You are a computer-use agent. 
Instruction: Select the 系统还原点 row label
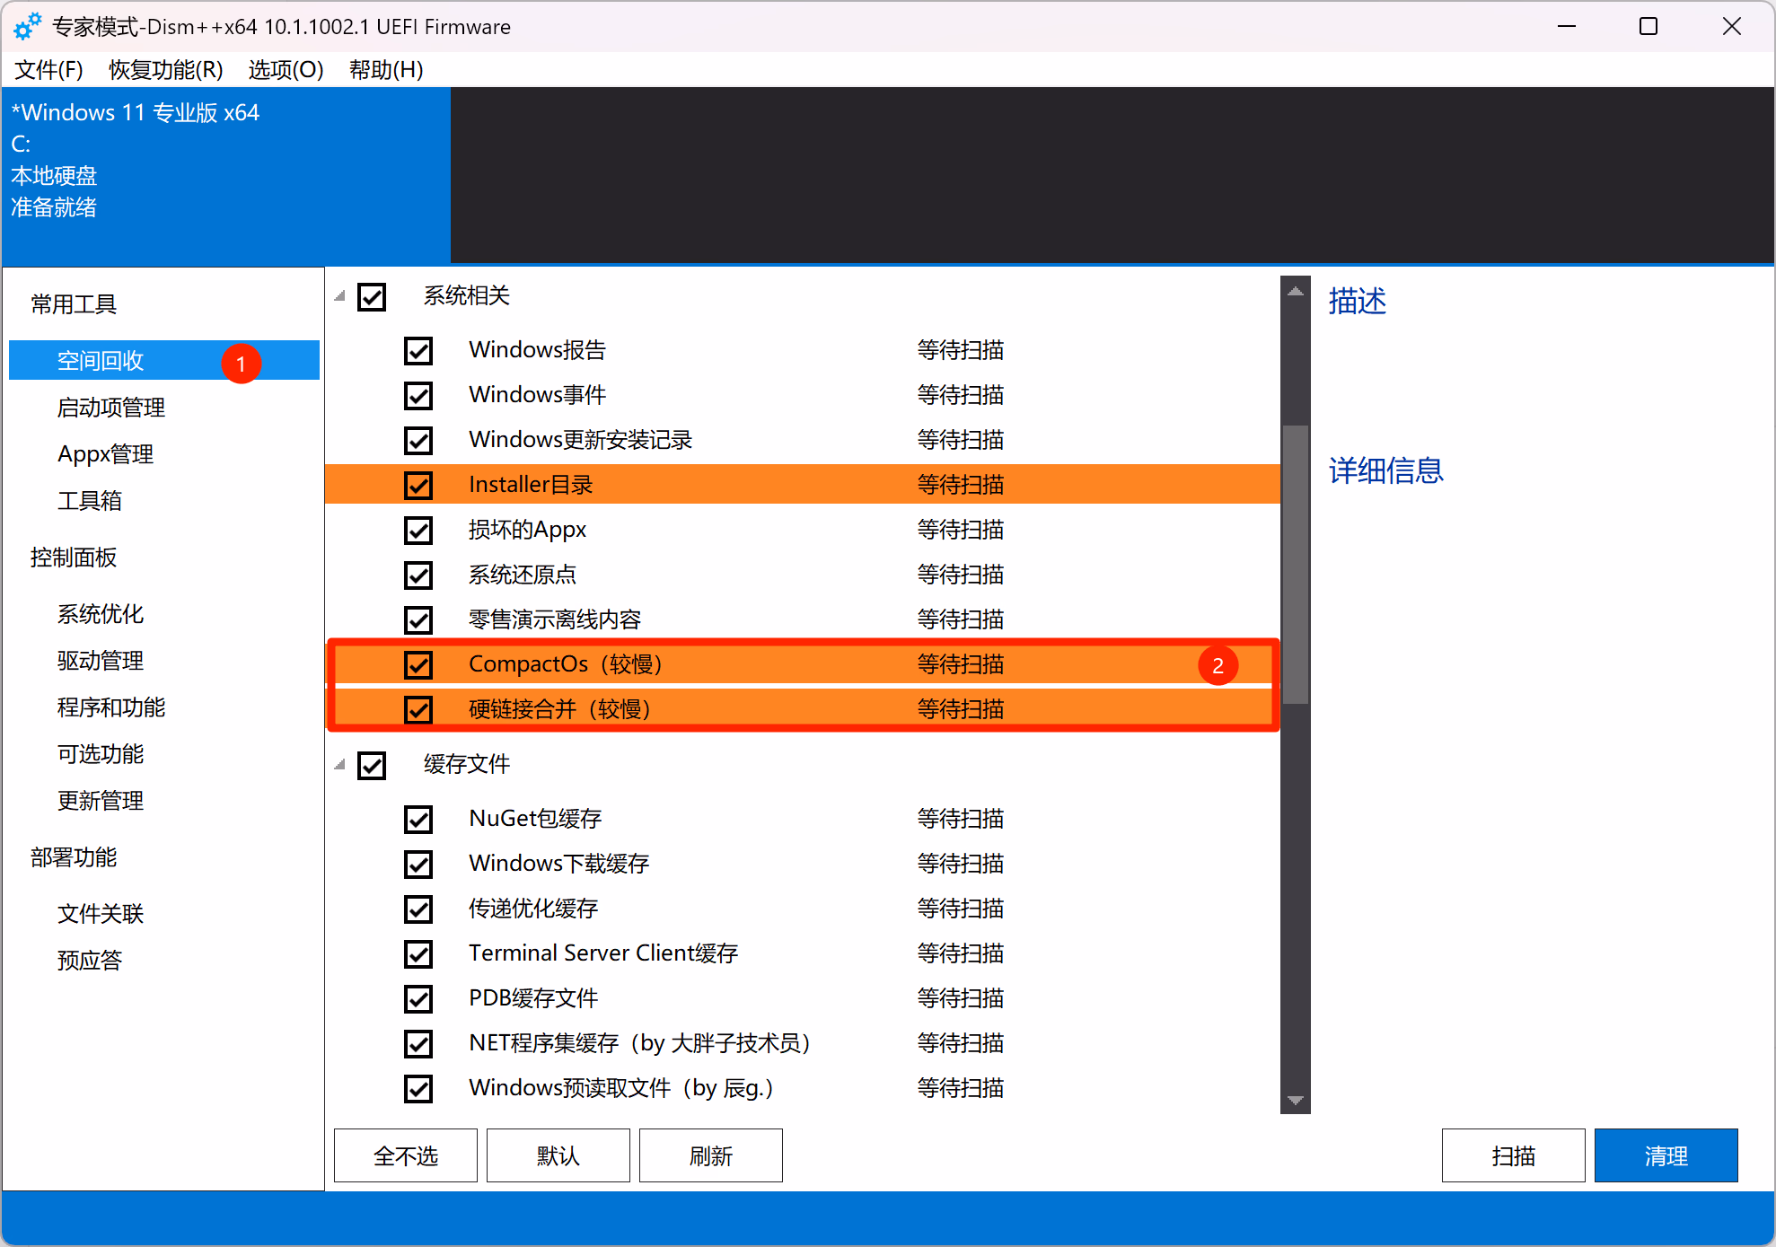click(523, 575)
